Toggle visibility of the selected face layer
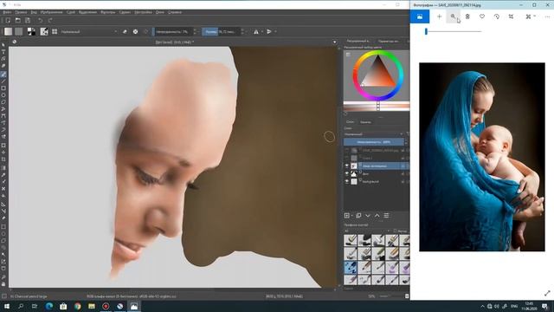The image size is (554, 312). (346, 166)
